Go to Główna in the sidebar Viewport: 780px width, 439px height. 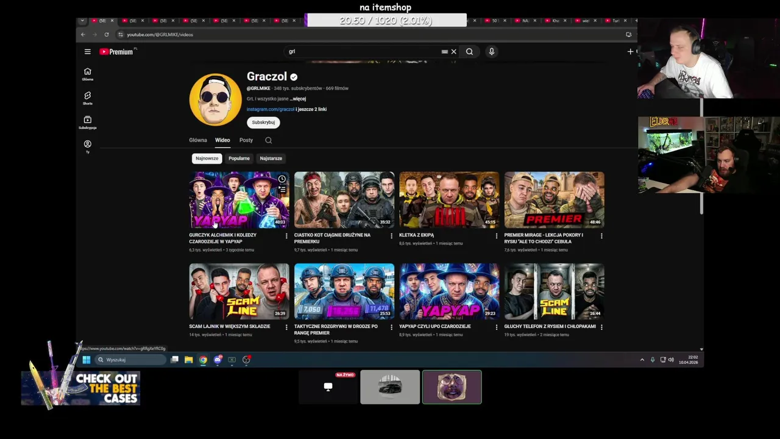pos(88,74)
